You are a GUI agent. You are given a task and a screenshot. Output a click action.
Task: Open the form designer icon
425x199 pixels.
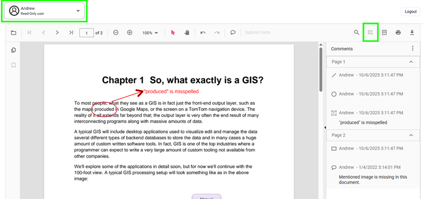pos(384,33)
